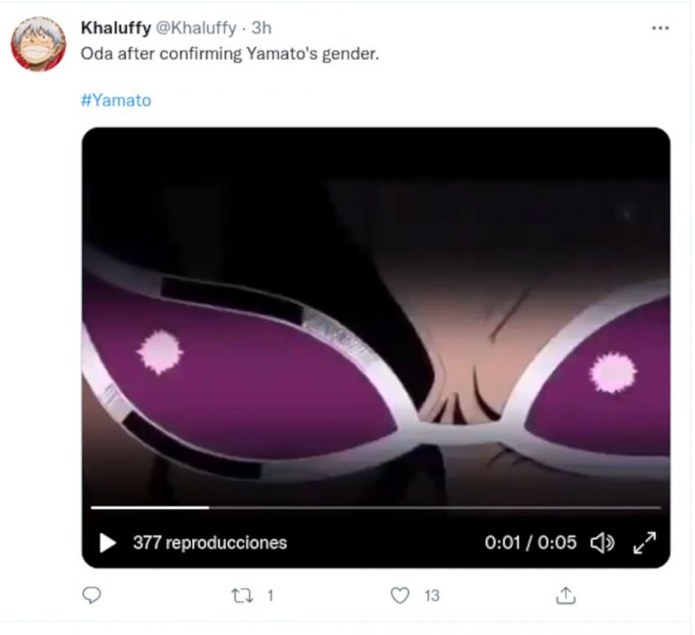Retweet the post using retweet icon
The width and height of the screenshot is (695, 635).
point(243,595)
